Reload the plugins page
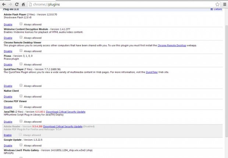This screenshot has height=158, width=228. pyautogui.click(x=17, y=4)
